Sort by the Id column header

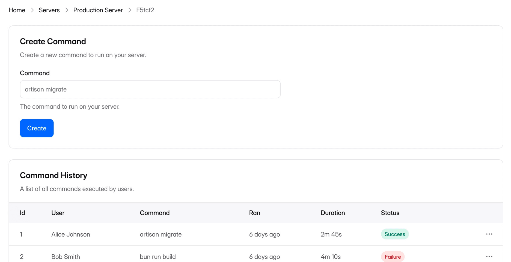point(22,213)
